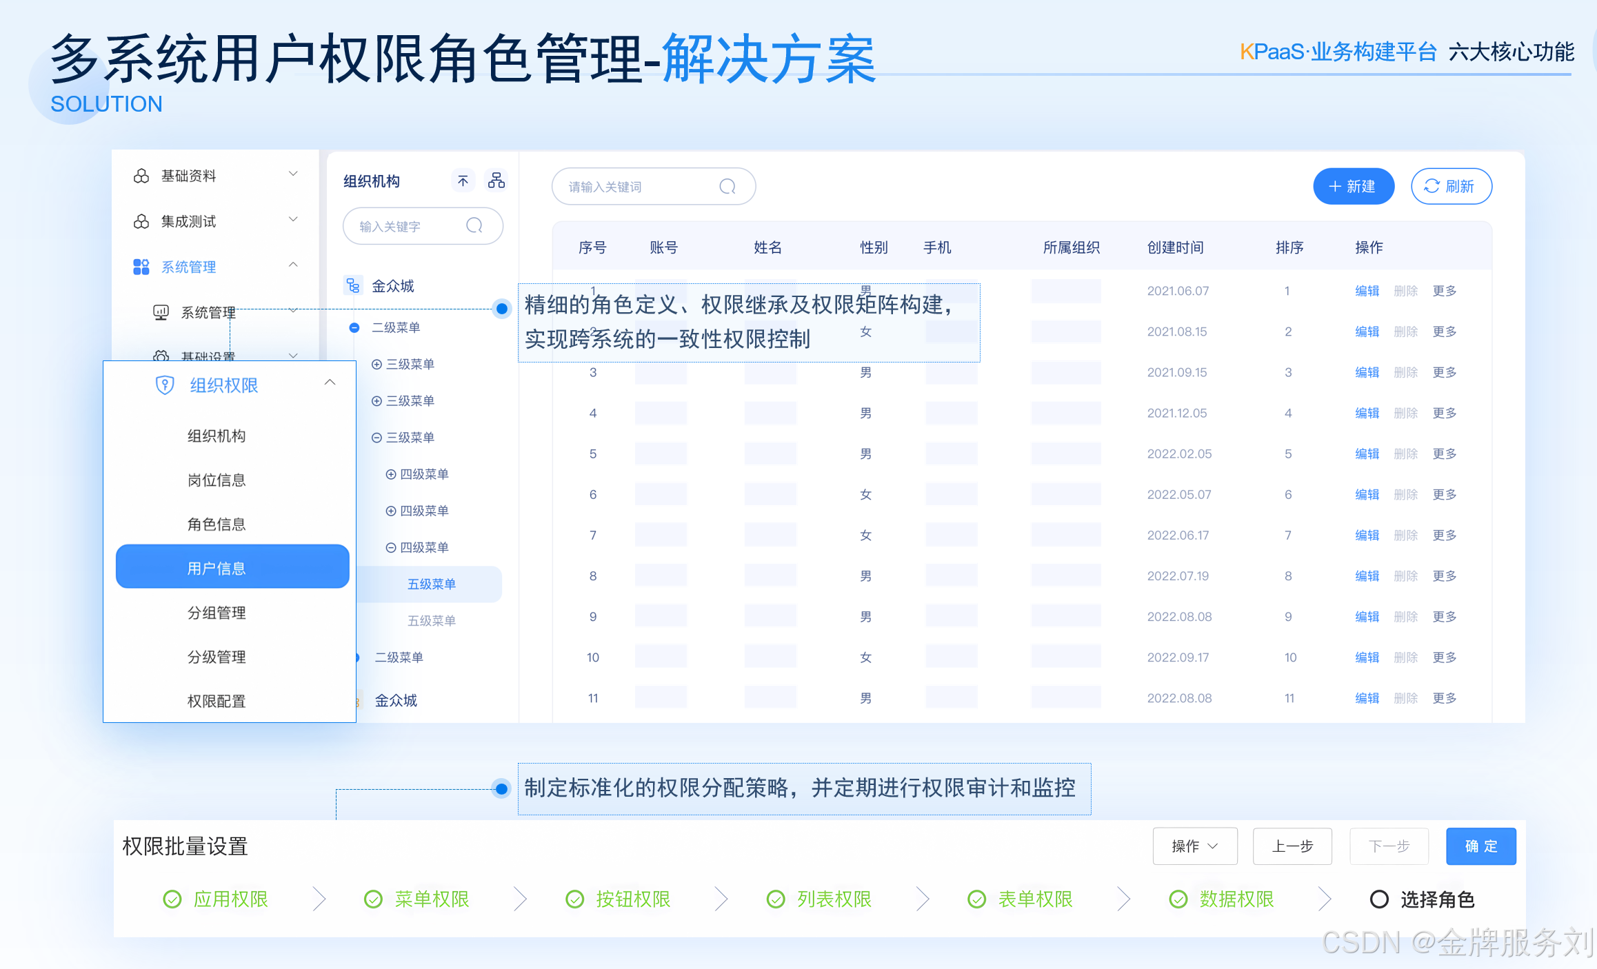Click the org hierarchy icon in tree header
The image size is (1597, 969).
point(496,181)
